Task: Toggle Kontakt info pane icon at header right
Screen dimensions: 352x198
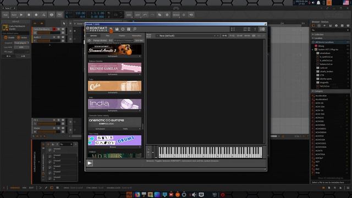Action: [x=262, y=29]
